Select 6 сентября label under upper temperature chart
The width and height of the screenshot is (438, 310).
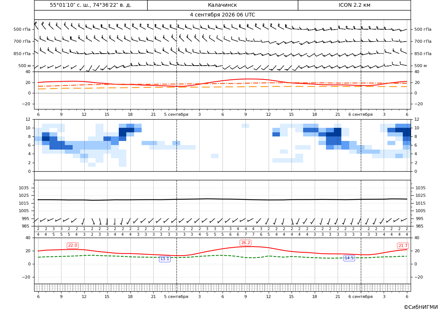(360, 114)
